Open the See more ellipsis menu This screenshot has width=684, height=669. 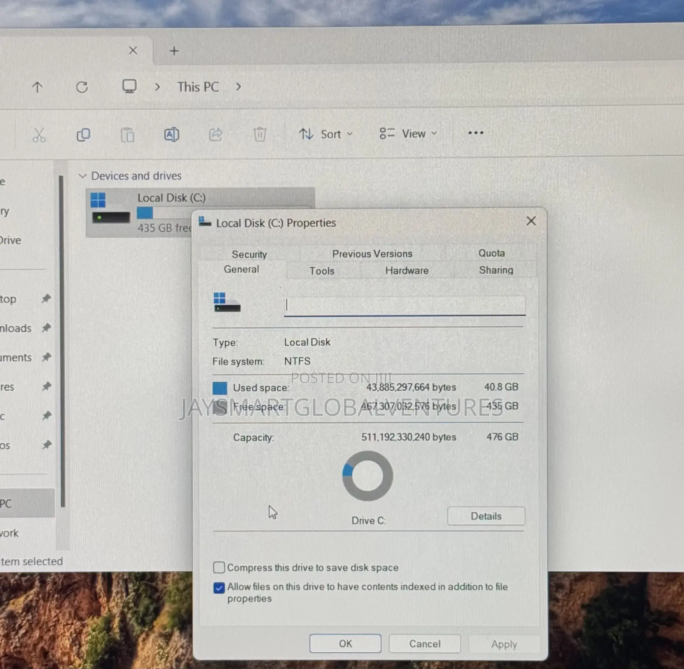click(476, 133)
